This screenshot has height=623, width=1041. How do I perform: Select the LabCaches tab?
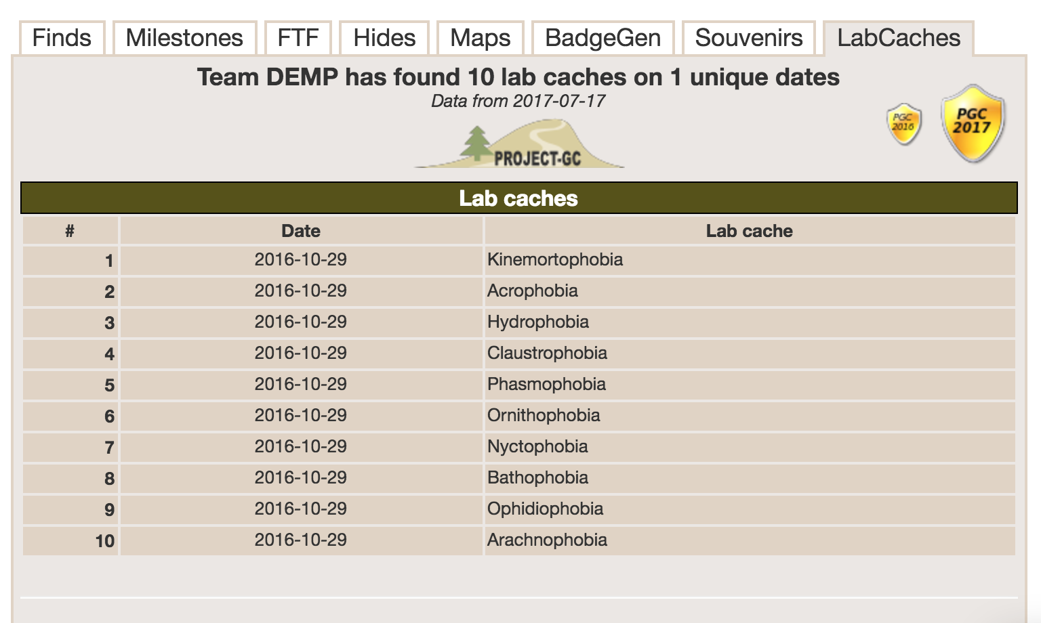tap(899, 38)
